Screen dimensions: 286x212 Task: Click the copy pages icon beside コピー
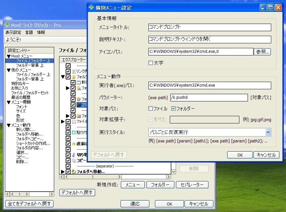[x=74, y=160]
